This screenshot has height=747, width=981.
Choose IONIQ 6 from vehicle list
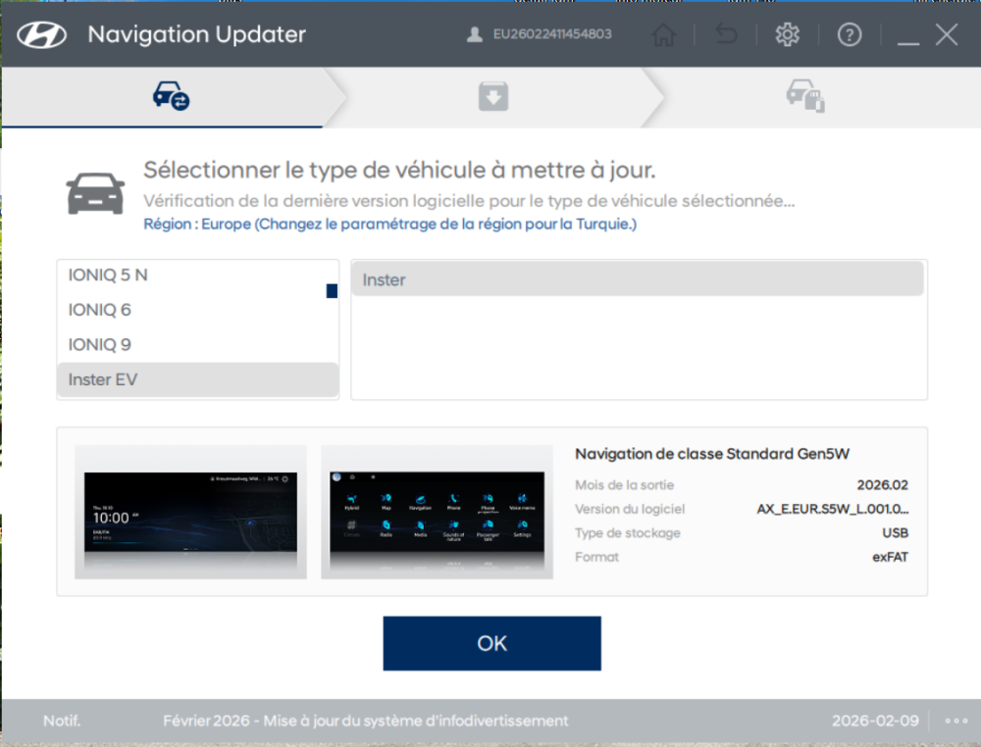click(99, 310)
